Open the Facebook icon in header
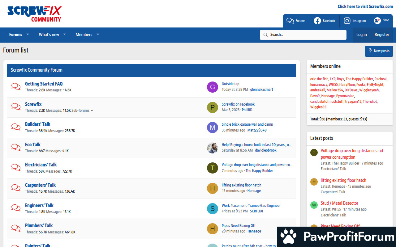The height and width of the screenshot is (247, 396). (x=317, y=21)
